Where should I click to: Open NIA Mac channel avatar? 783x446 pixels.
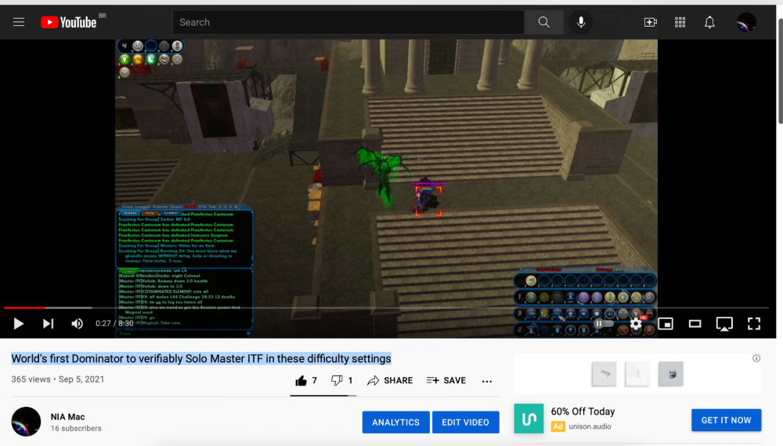coord(26,422)
